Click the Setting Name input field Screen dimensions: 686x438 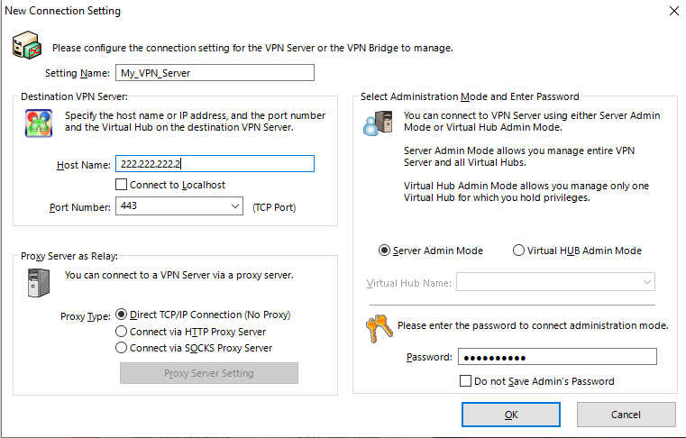(x=215, y=73)
